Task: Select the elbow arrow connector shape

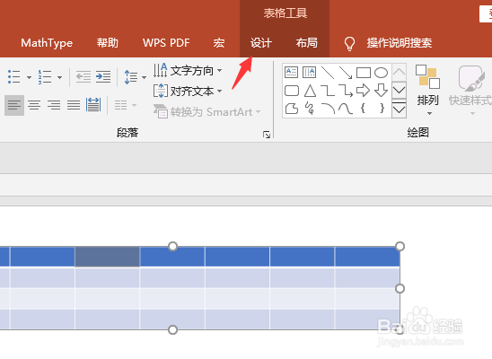Action: pyautogui.click(x=346, y=91)
